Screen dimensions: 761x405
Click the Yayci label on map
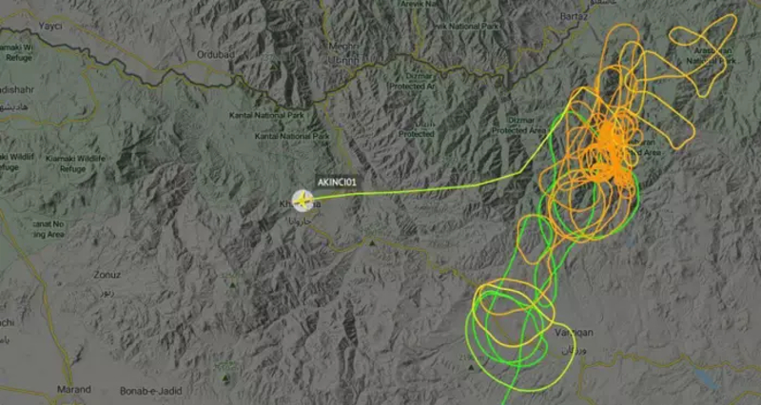(50, 27)
